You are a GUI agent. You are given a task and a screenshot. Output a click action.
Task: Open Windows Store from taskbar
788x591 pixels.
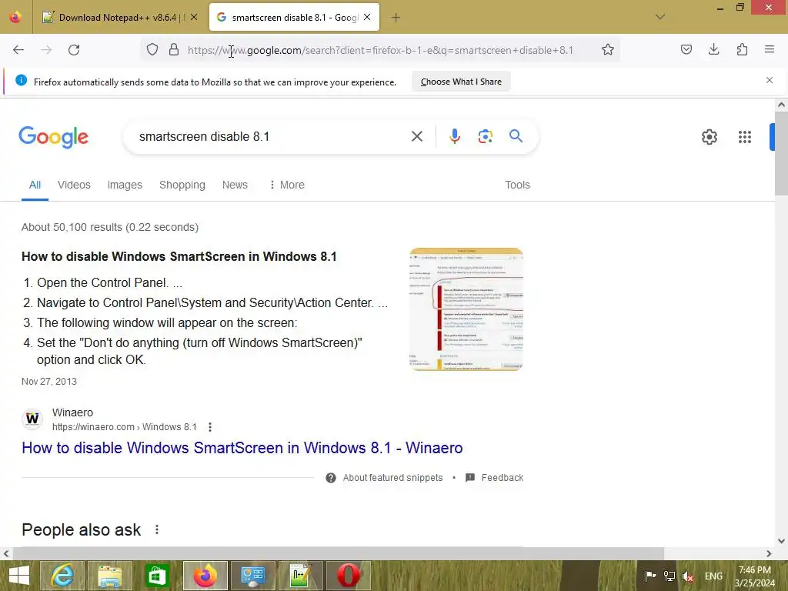point(157,576)
